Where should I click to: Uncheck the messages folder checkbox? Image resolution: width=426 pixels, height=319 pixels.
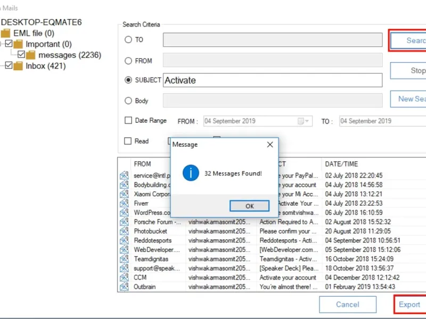coord(21,54)
